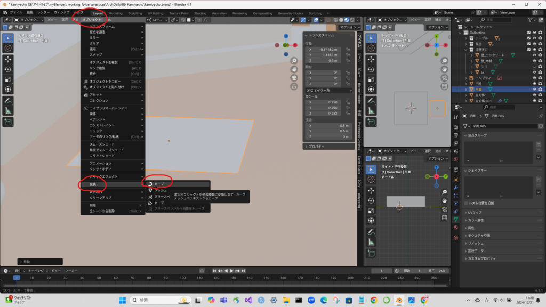Click オブジェクトを複製 in the object menu
The height and width of the screenshot is (307, 546).
tap(112, 62)
